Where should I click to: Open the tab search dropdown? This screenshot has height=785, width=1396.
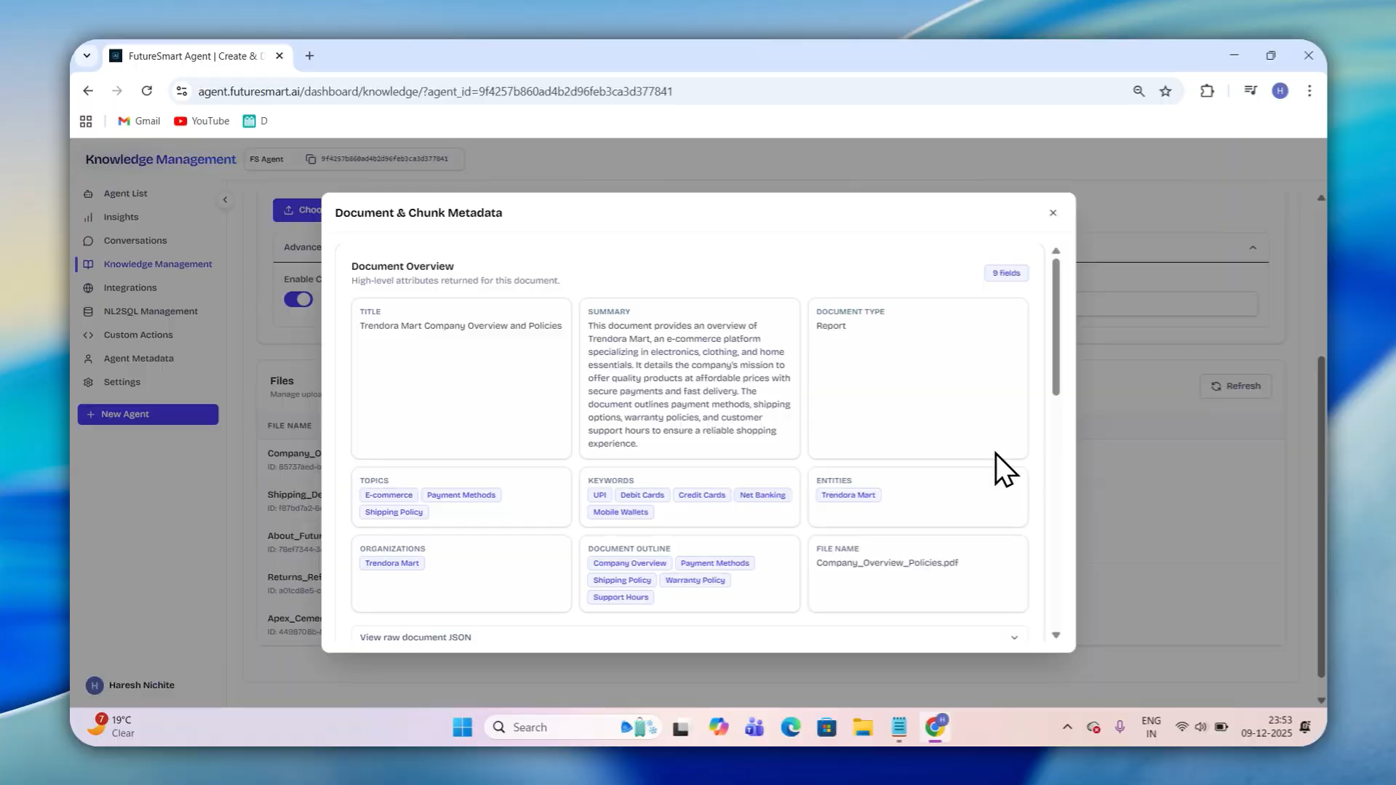(87, 56)
